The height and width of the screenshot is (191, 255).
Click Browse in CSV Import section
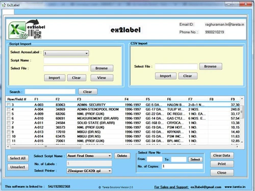[x=211, y=66]
